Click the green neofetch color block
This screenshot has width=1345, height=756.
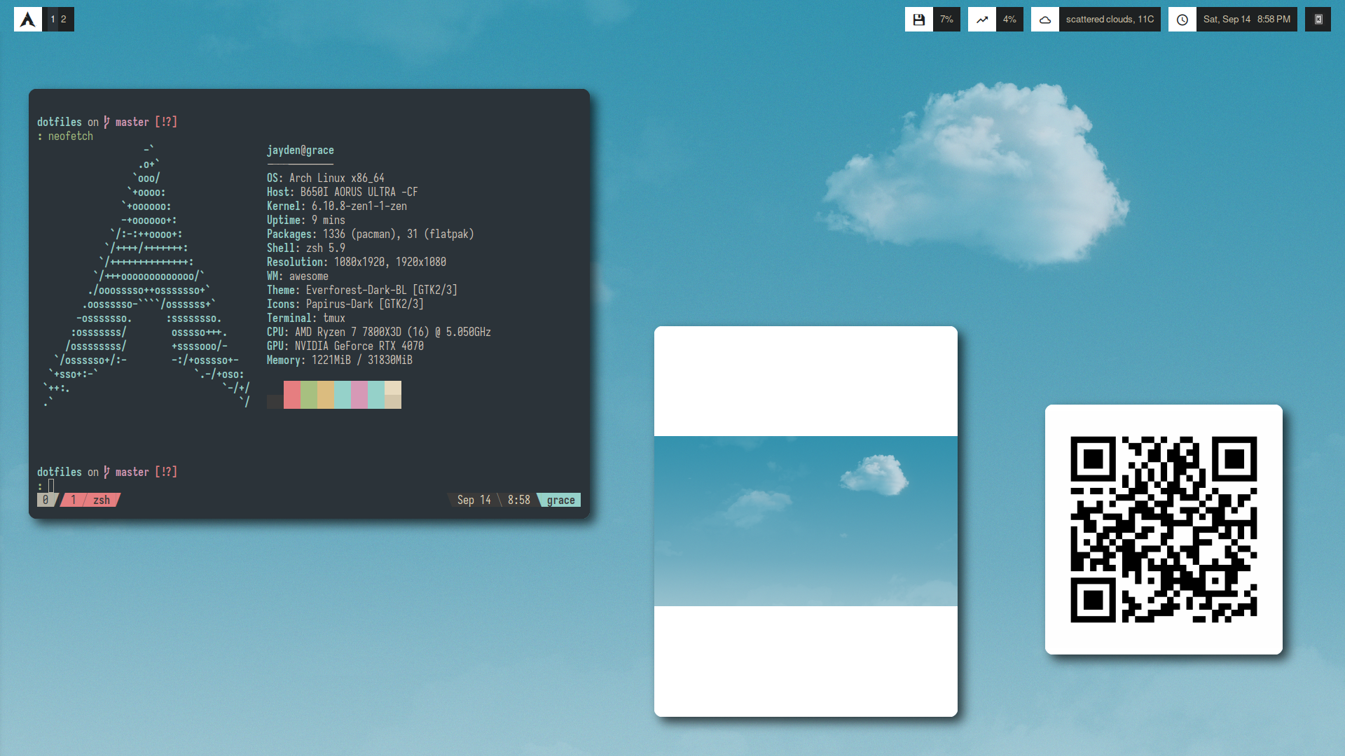309,395
